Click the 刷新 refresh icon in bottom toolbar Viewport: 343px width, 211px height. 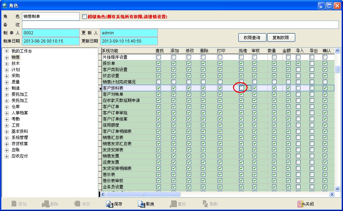pyautogui.click(x=205, y=204)
